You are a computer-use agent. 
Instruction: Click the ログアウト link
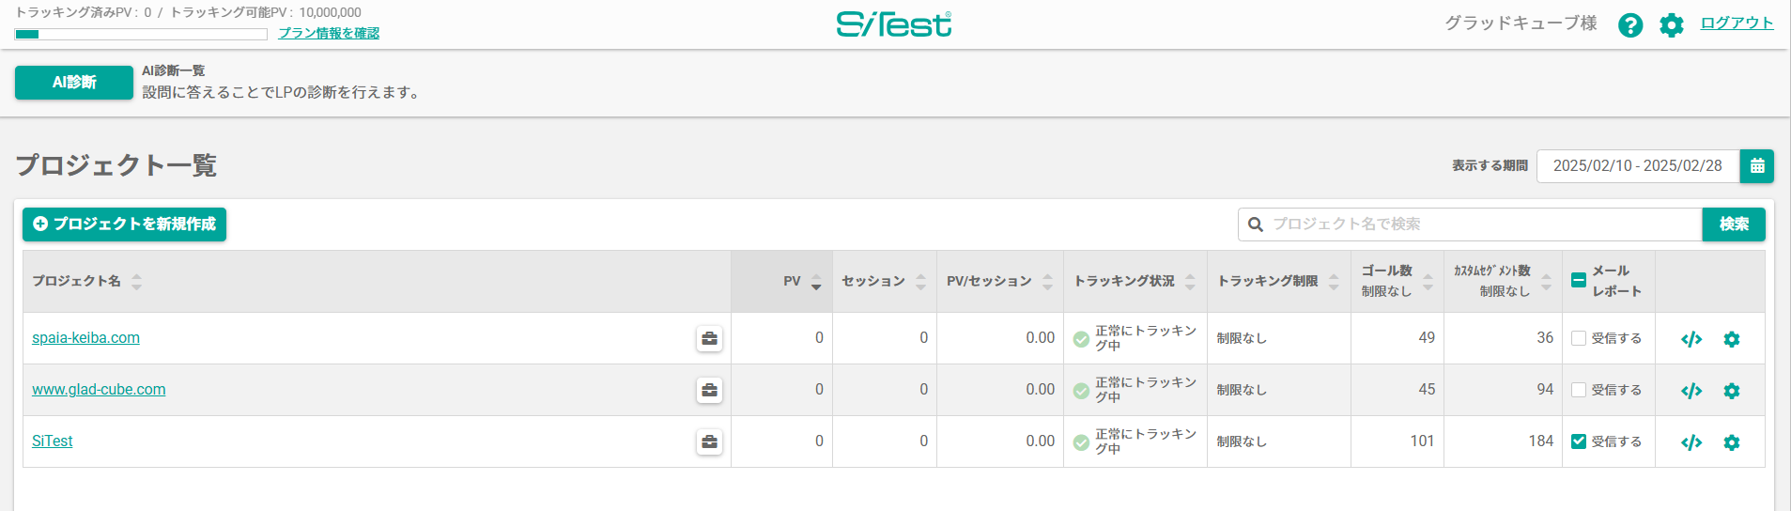[1737, 23]
